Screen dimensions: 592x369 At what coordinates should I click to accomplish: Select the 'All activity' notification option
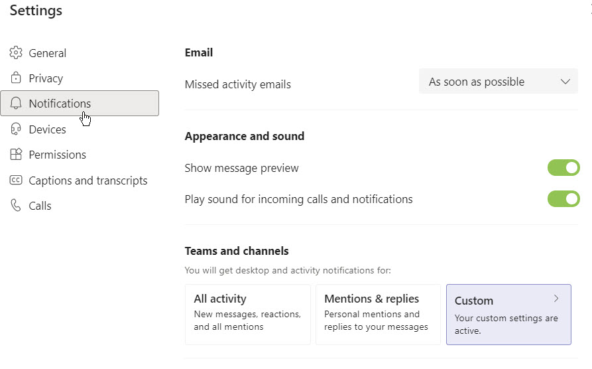pyautogui.click(x=247, y=314)
